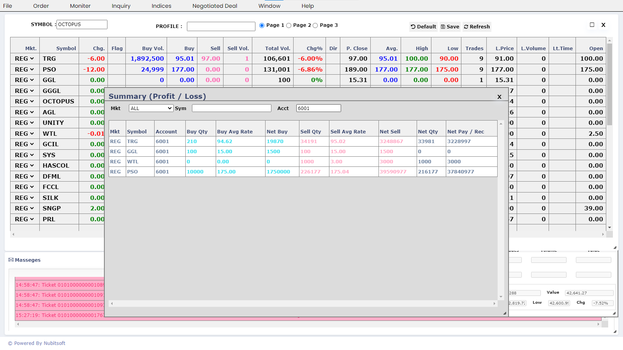Click the market watch scroll-down arrow
Image resolution: width=623 pixels, height=350 pixels.
coord(609,227)
